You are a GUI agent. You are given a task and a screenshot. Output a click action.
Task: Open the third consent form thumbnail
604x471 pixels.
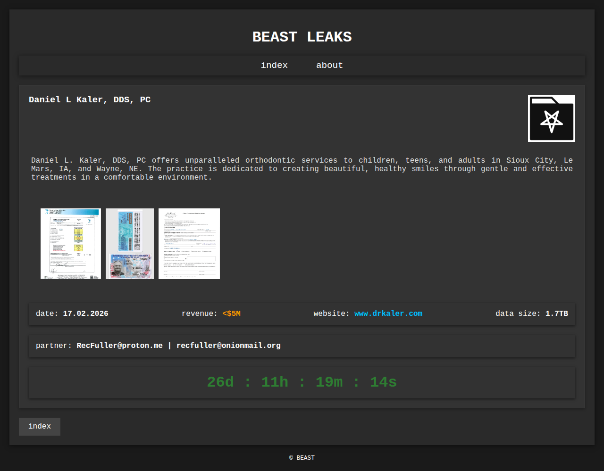[189, 244]
